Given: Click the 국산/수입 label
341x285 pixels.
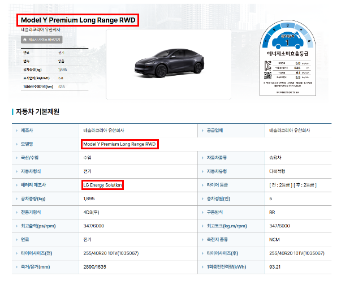Looking at the screenshot, I should click(x=29, y=158).
